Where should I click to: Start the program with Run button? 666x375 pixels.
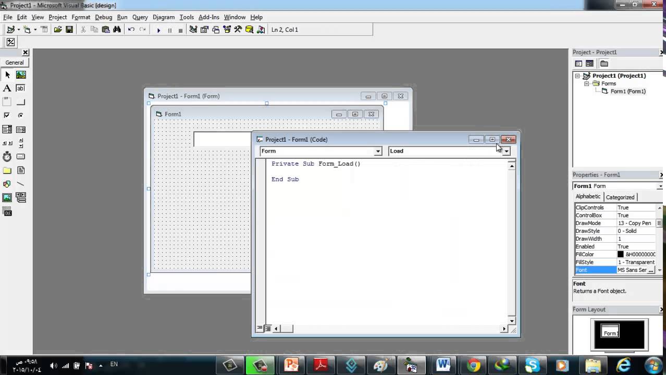point(158,30)
